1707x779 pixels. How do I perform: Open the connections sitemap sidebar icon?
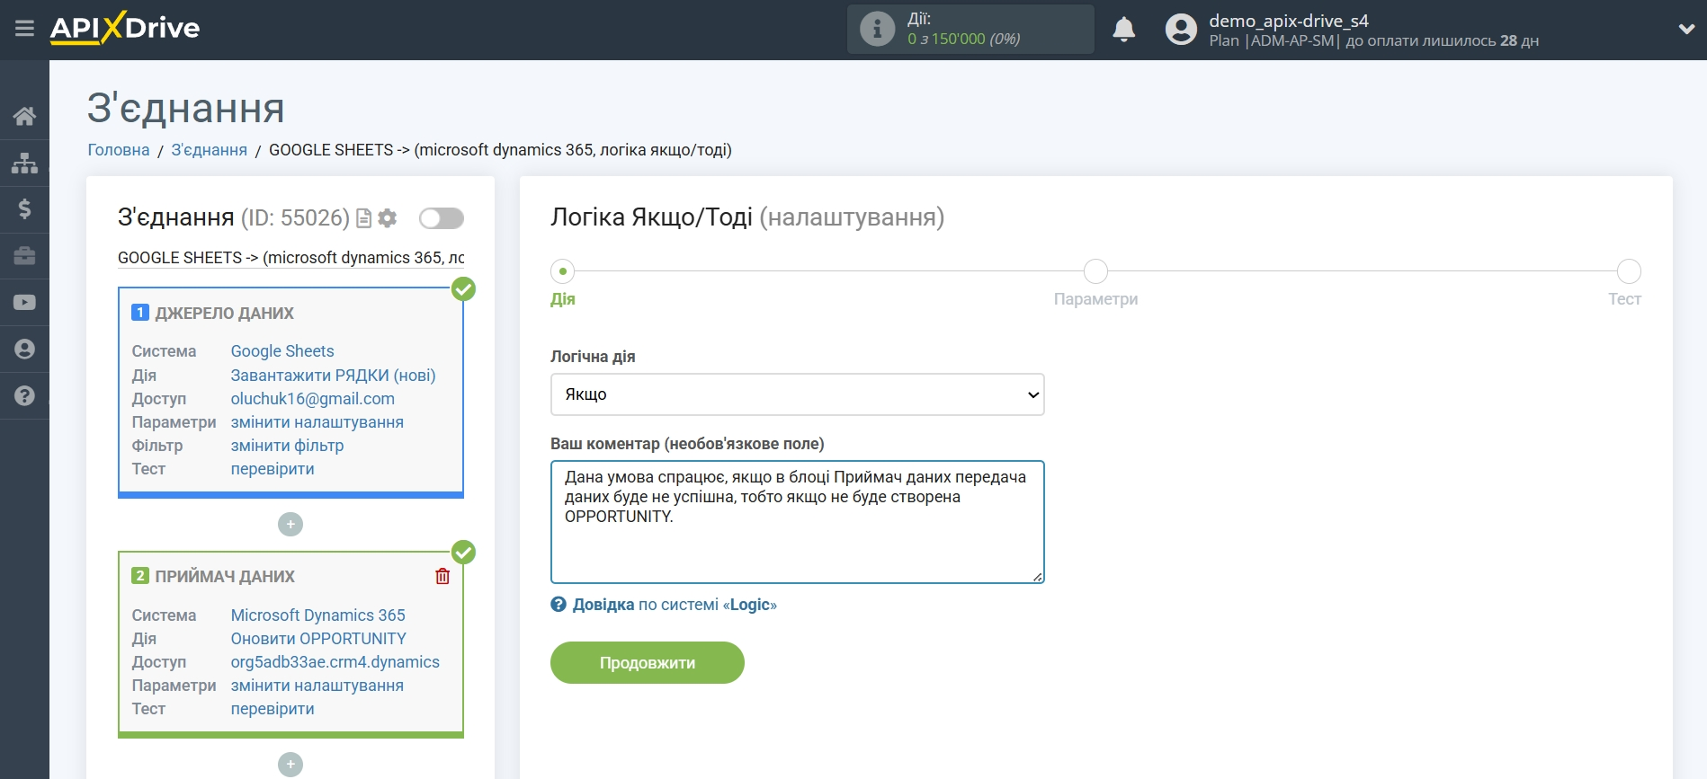pos(24,163)
